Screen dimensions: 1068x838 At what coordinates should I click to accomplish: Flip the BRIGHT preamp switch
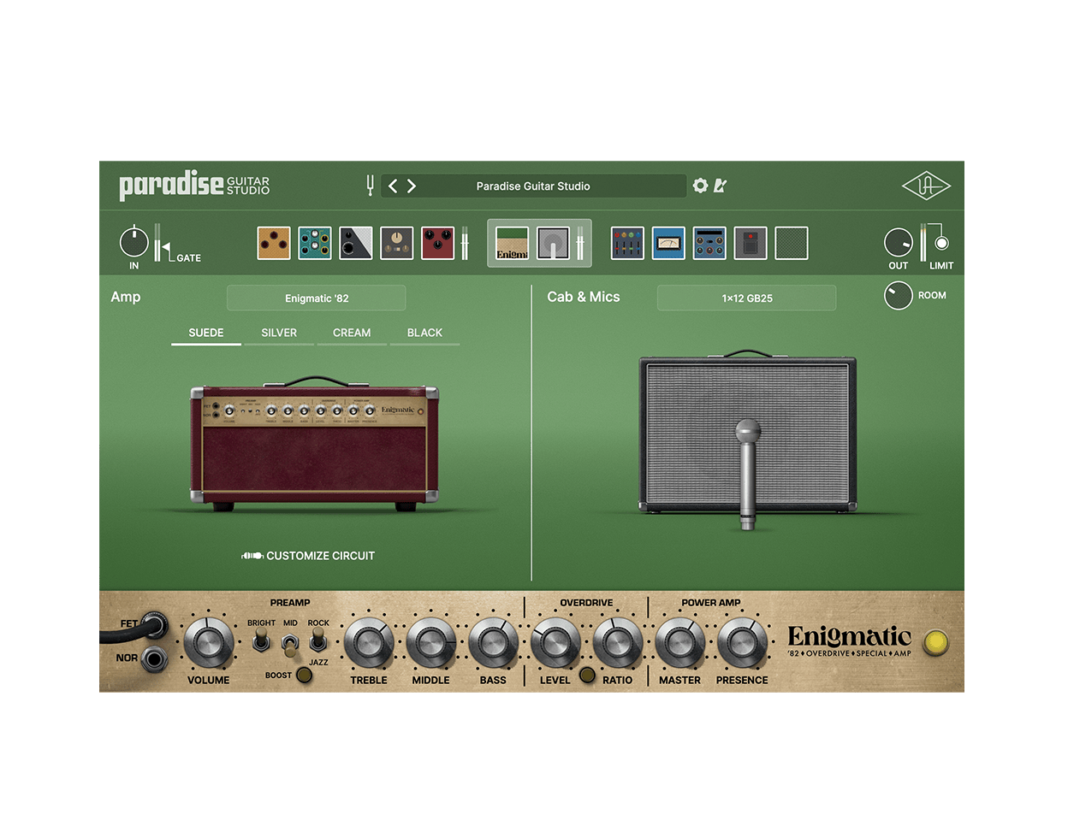pos(260,640)
